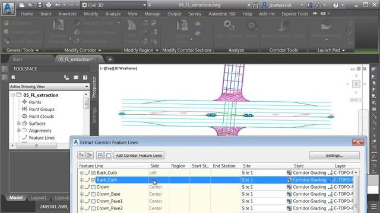The image size is (380, 213).
Task: Click the Clear All empty-box icon in dialog
Action: point(108,155)
